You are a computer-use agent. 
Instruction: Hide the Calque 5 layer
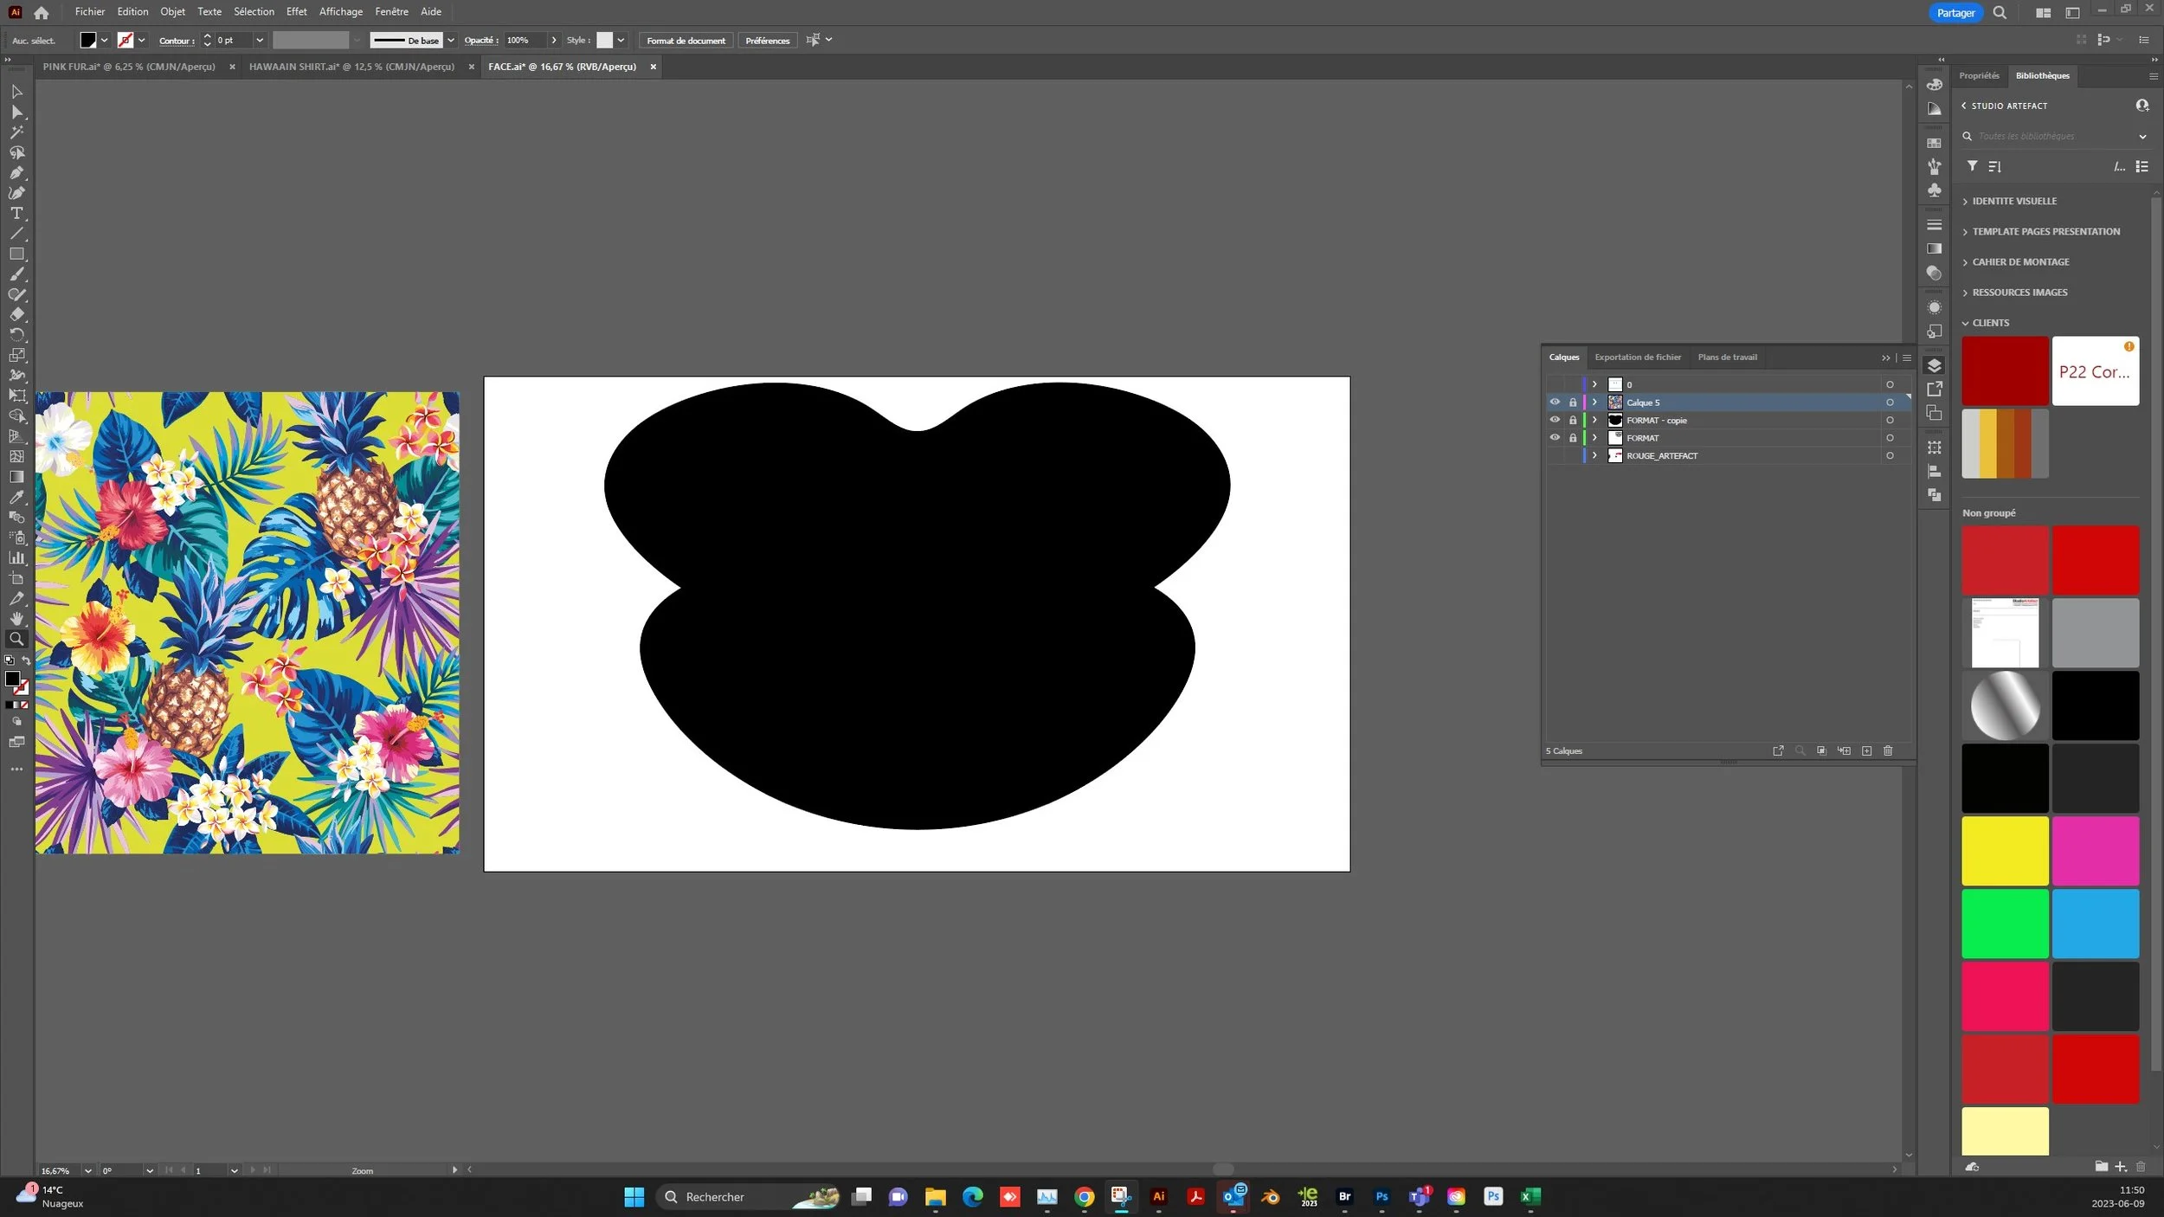[x=1555, y=402]
